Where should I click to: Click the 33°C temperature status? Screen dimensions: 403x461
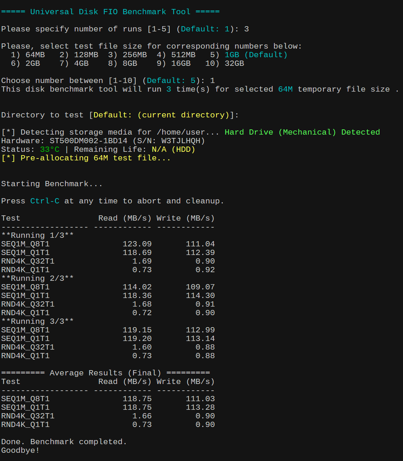coord(49,149)
